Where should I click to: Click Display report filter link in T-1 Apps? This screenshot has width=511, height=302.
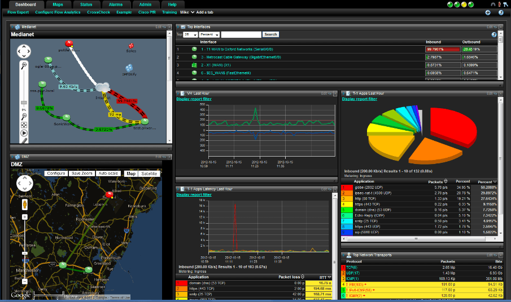pyautogui.click(x=359, y=99)
